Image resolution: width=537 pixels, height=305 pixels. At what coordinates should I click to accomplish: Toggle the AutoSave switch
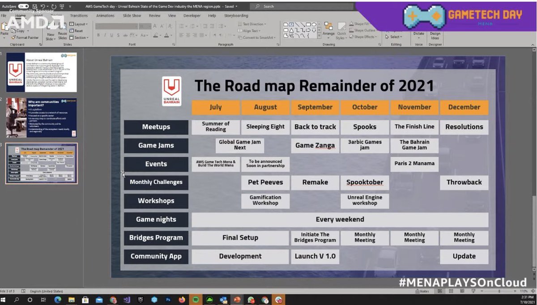point(23,6)
